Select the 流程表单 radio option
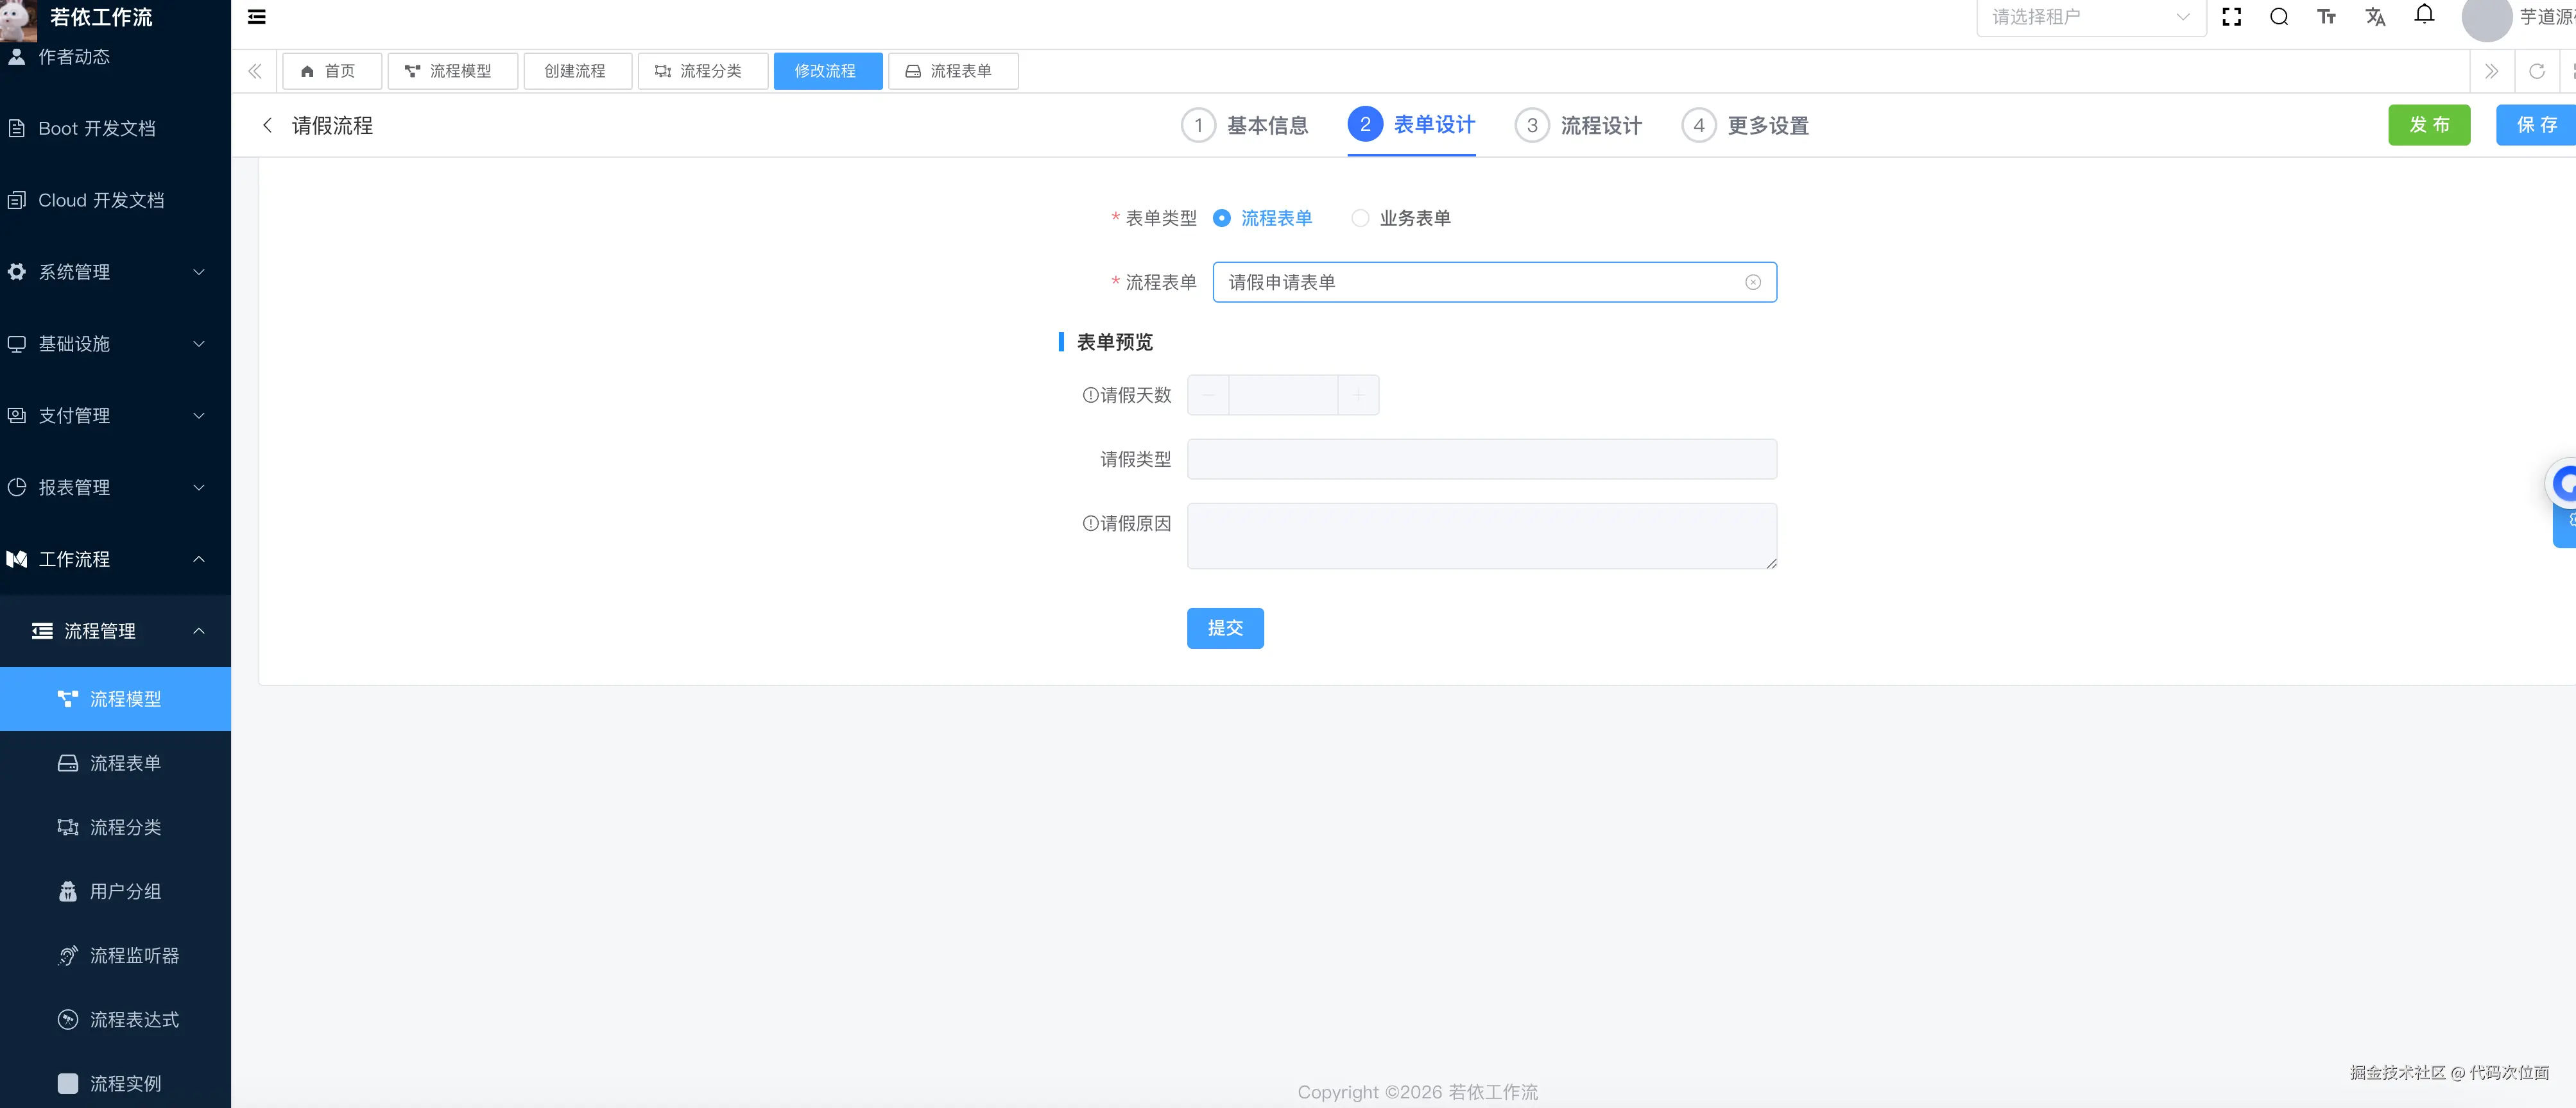Image resolution: width=2576 pixels, height=1108 pixels. point(1222,218)
